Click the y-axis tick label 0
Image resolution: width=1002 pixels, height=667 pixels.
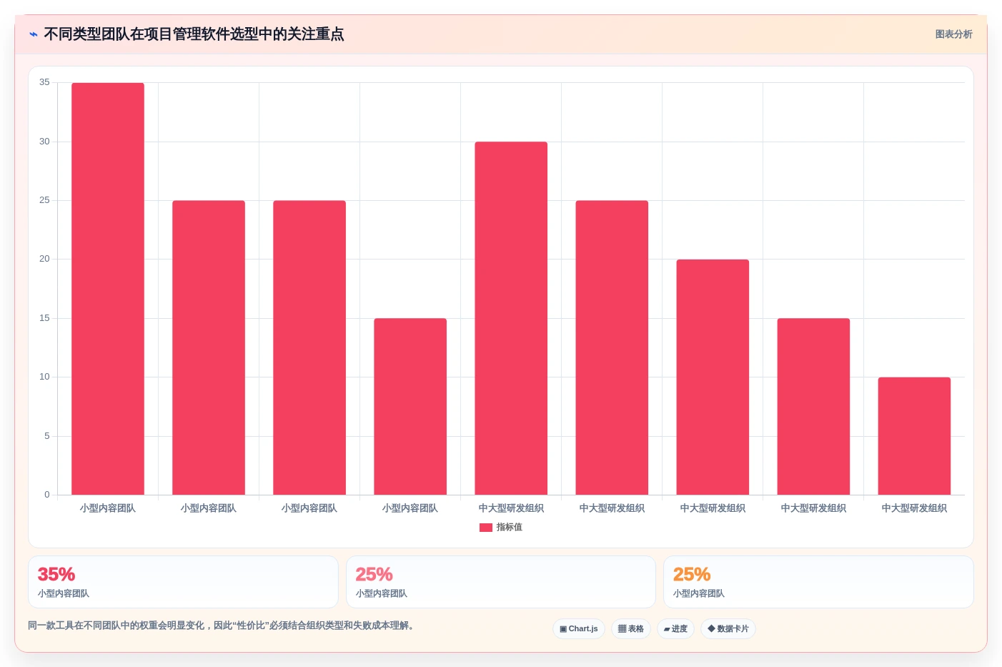47,495
